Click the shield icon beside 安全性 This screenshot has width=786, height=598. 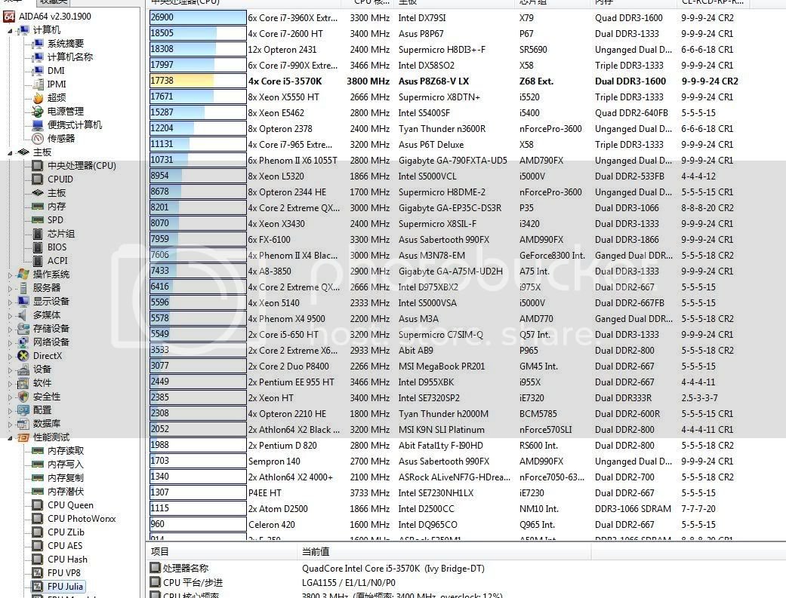point(23,397)
